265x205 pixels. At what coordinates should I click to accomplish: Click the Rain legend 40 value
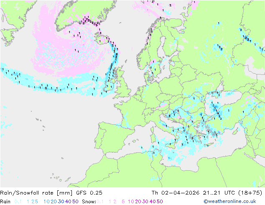[x=68, y=202]
